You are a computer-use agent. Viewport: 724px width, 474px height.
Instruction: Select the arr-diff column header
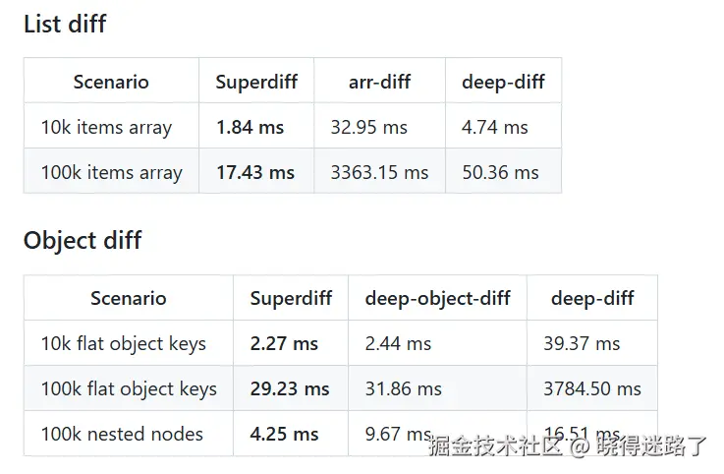click(x=379, y=82)
